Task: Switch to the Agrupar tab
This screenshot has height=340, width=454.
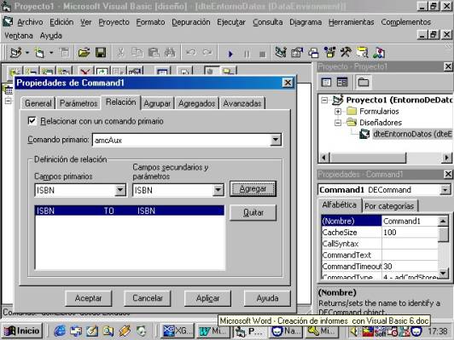Action: 157,103
